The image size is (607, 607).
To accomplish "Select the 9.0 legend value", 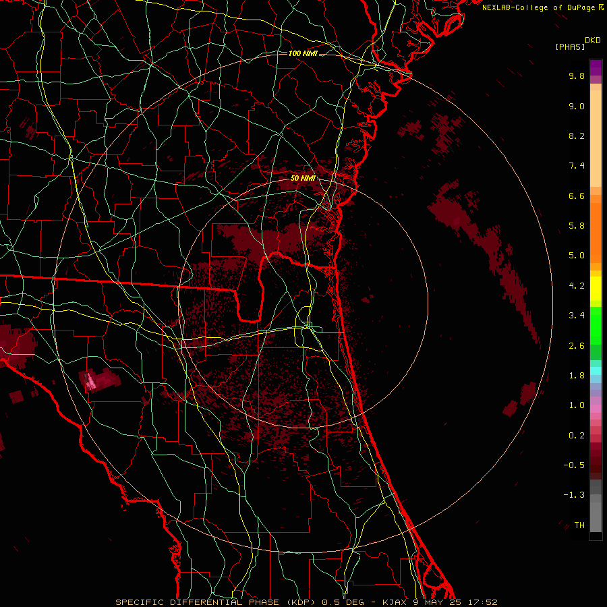I will 577,106.
